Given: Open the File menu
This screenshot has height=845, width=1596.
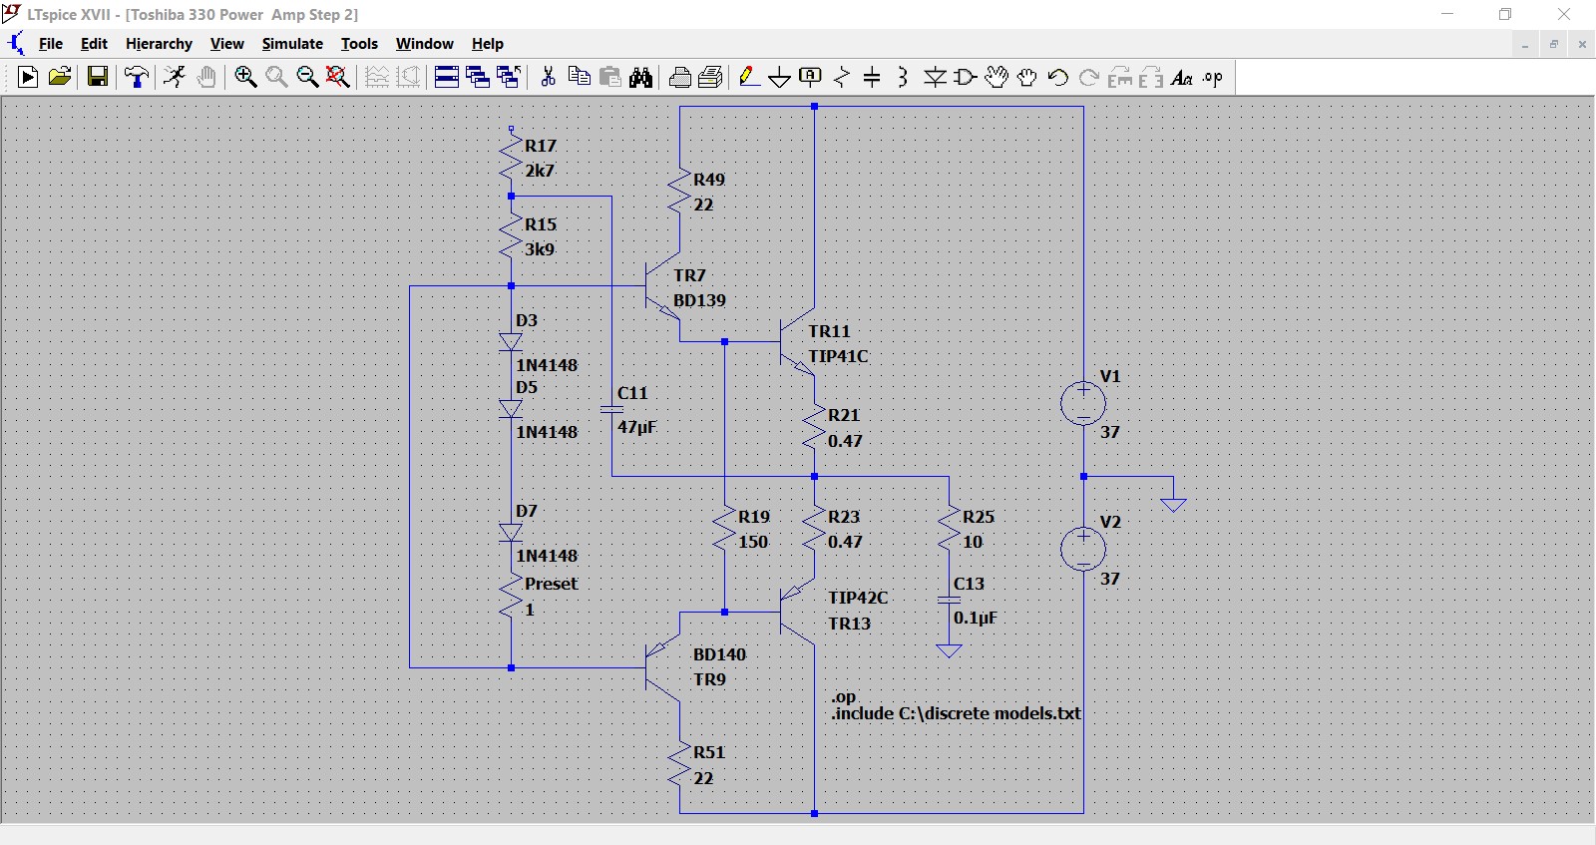Looking at the screenshot, I should click(x=51, y=44).
